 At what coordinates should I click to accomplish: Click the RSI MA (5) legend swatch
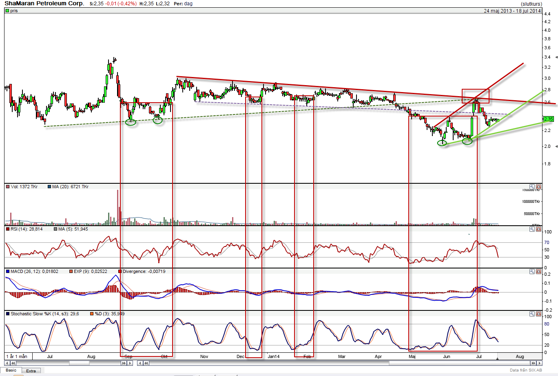pyautogui.click(x=55, y=229)
